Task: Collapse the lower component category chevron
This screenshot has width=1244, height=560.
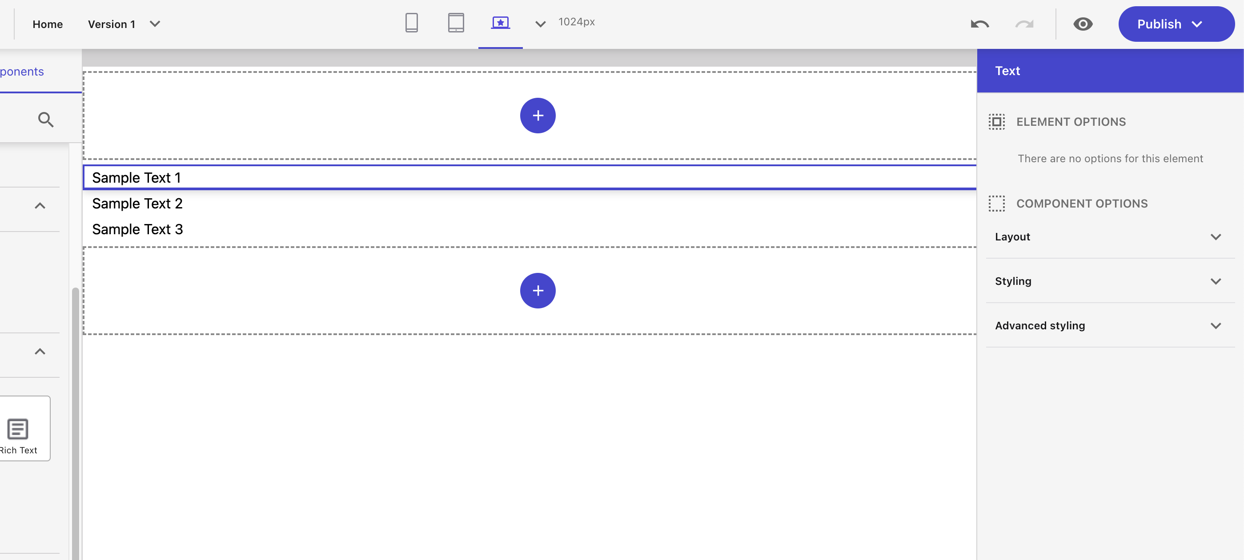Action: (x=40, y=352)
